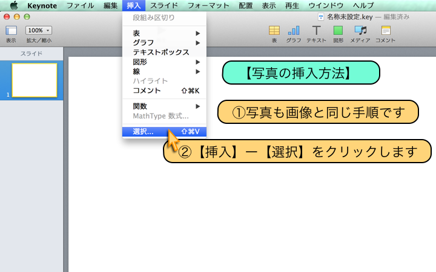Open the Keynote application menu
The height and width of the screenshot is (272, 436).
tap(42, 5)
